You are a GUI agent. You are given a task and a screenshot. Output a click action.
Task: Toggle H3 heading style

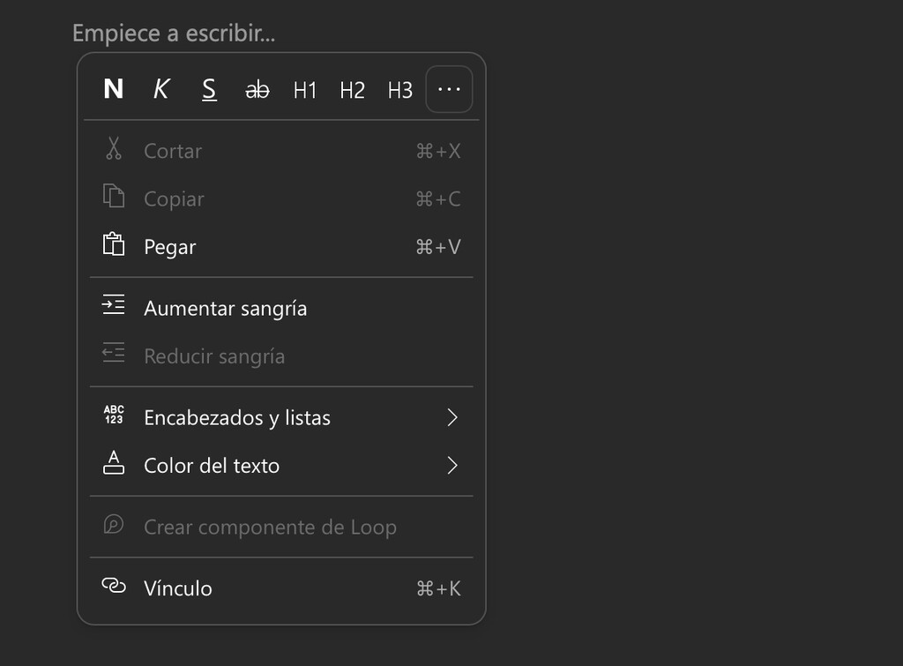click(x=399, y=89)
